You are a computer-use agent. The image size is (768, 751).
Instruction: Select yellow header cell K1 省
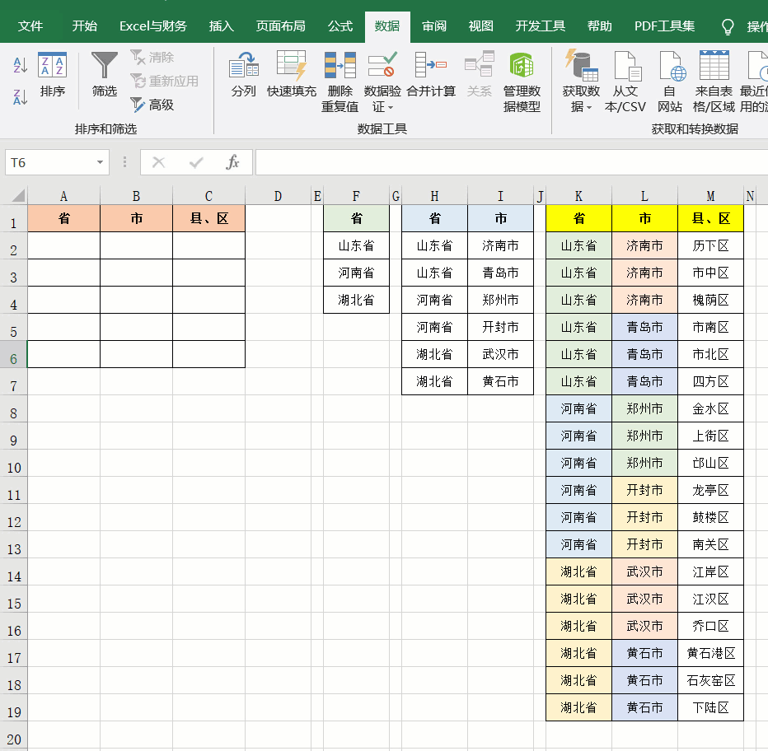pyautogui.click(x=579, y=218)
